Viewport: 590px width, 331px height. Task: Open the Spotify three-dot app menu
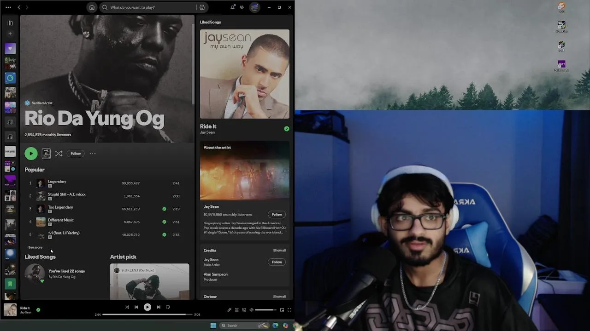click(8, 7)
